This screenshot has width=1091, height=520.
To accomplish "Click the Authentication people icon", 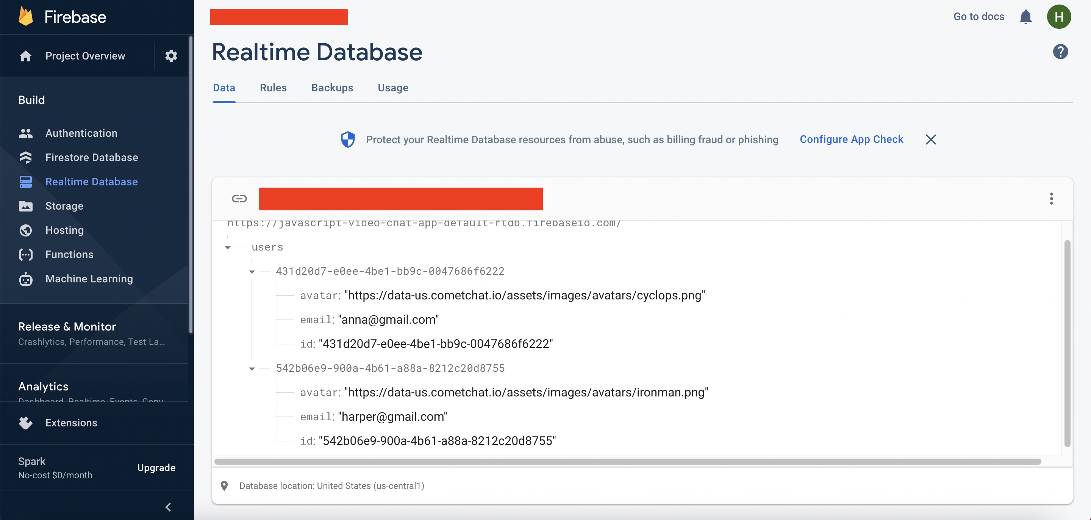I will (25, 133).
